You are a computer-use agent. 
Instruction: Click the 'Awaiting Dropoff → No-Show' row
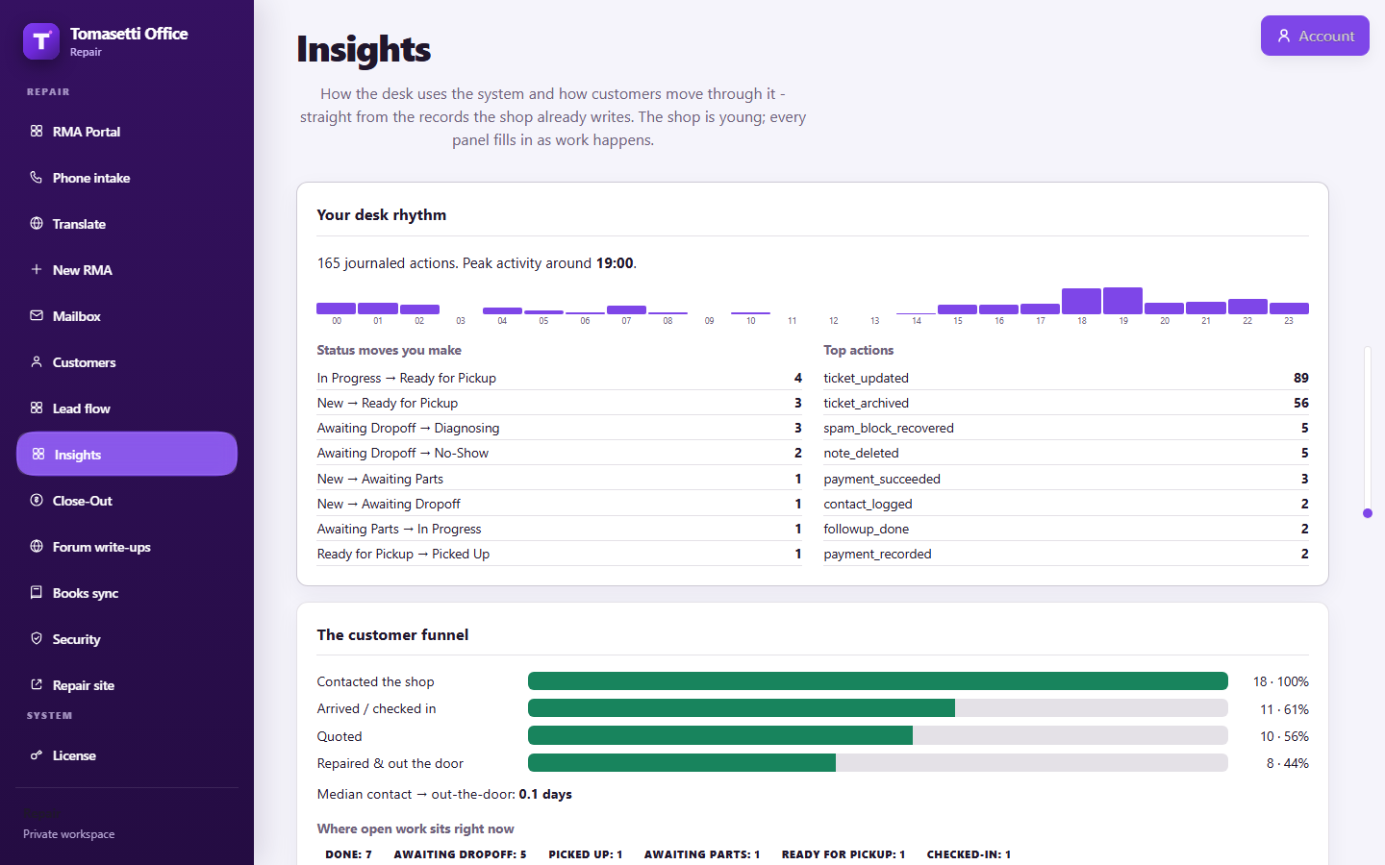[x=560, y=453]
